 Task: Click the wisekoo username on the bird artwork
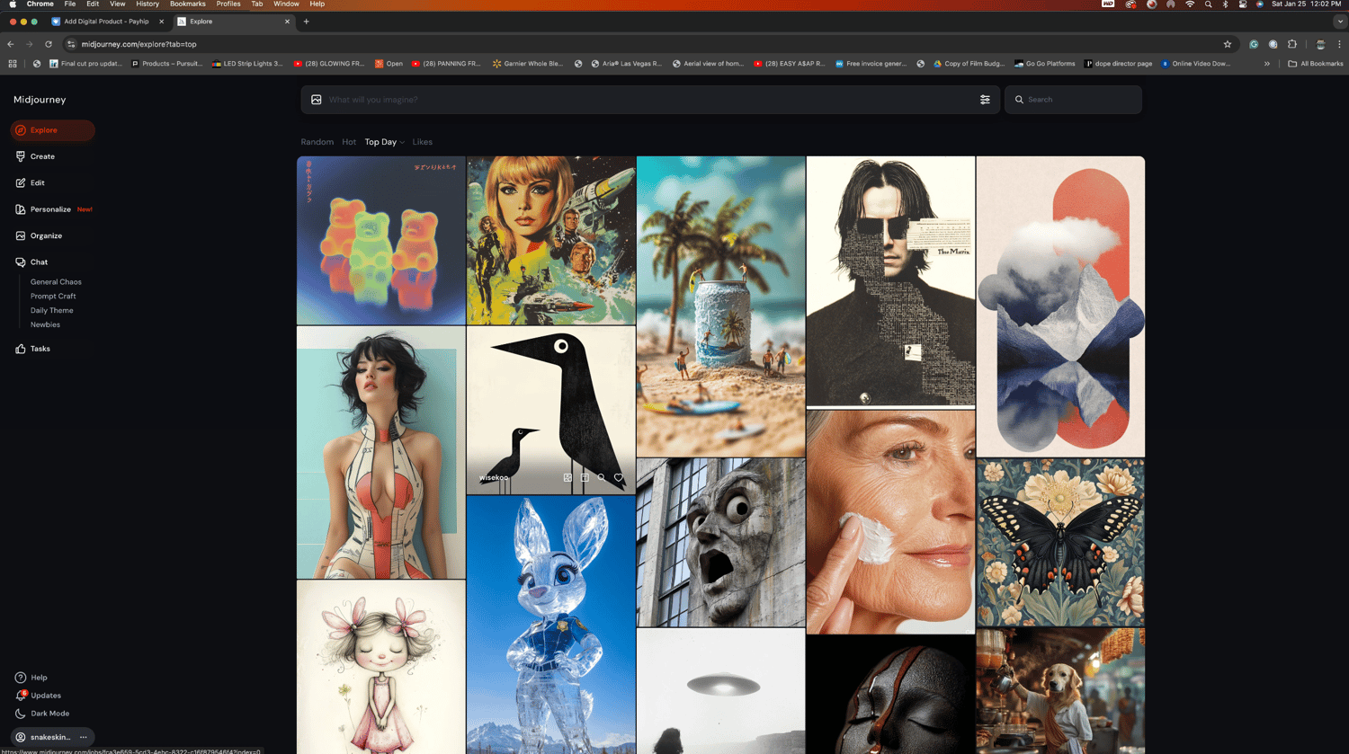click(494, 478)
